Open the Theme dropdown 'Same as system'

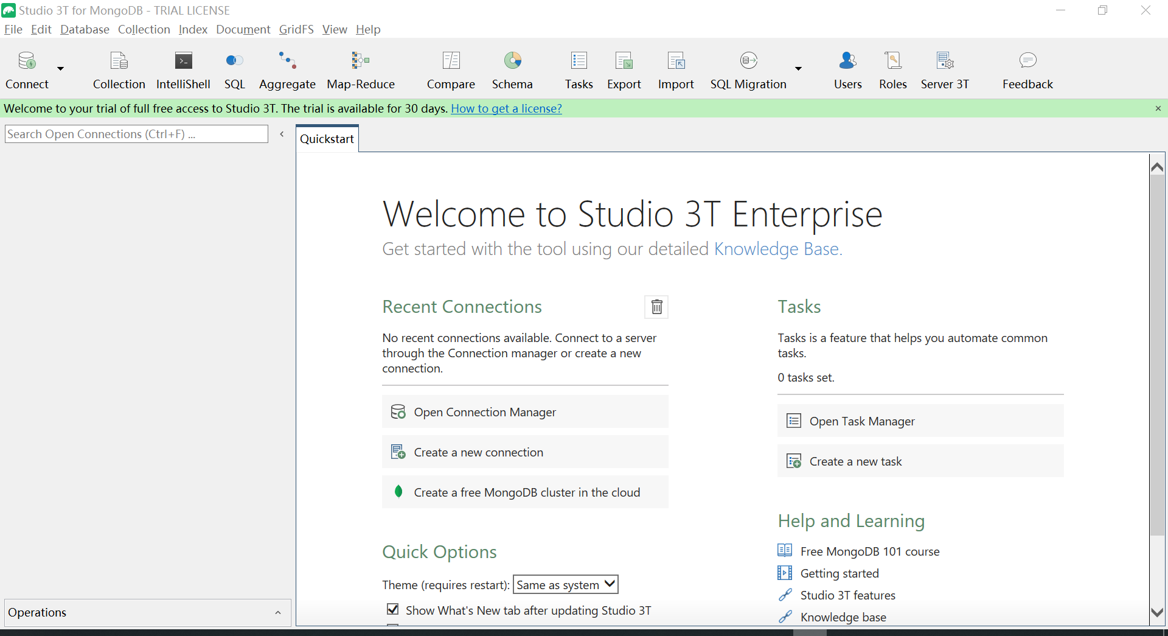[x=566, y=585]
